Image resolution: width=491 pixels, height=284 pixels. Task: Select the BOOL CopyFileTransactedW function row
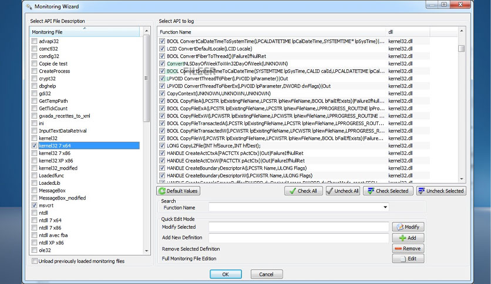tap(294, 131)
